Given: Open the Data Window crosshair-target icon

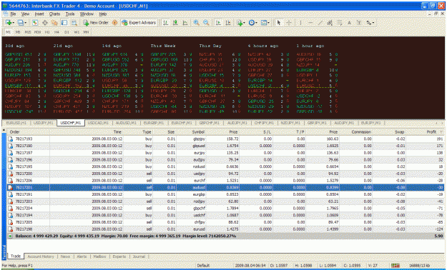Looking at the screenshot, I should point(45,23).
